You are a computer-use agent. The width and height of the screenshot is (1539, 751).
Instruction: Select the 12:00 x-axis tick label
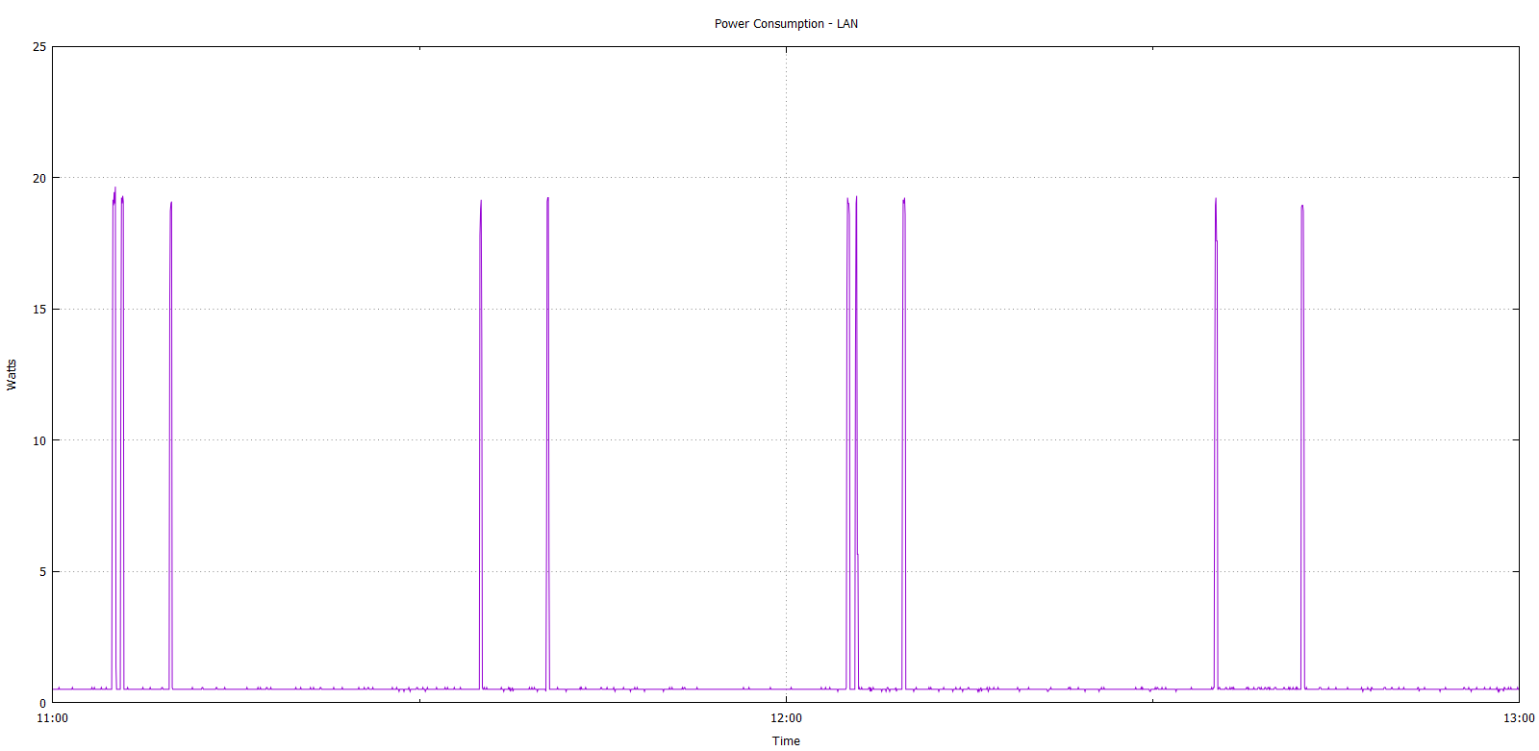pos(785,718)
